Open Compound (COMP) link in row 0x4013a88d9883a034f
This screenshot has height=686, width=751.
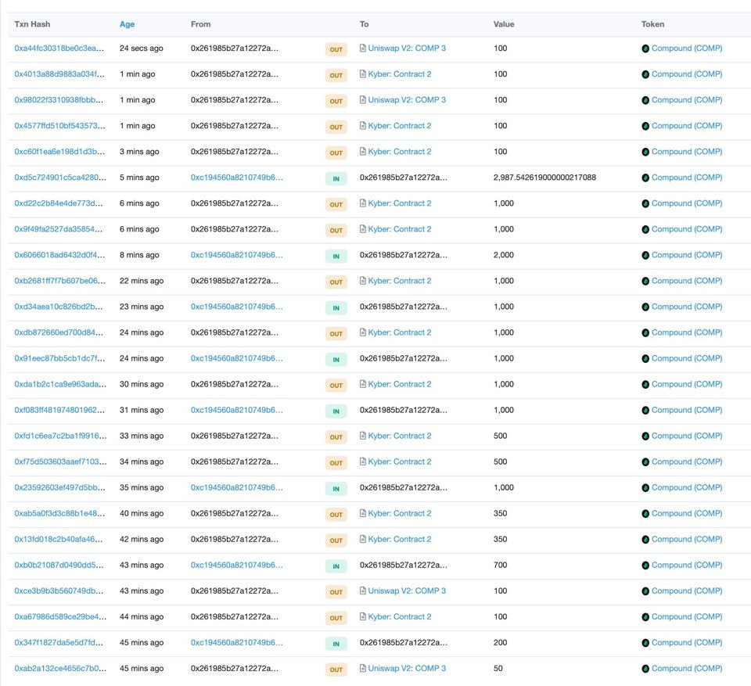[x=687, y=74]
